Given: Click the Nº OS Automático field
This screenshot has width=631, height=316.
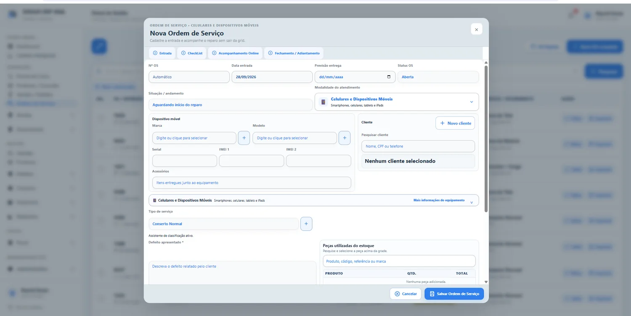Looking at the screenshot, I should coord(189,77).
